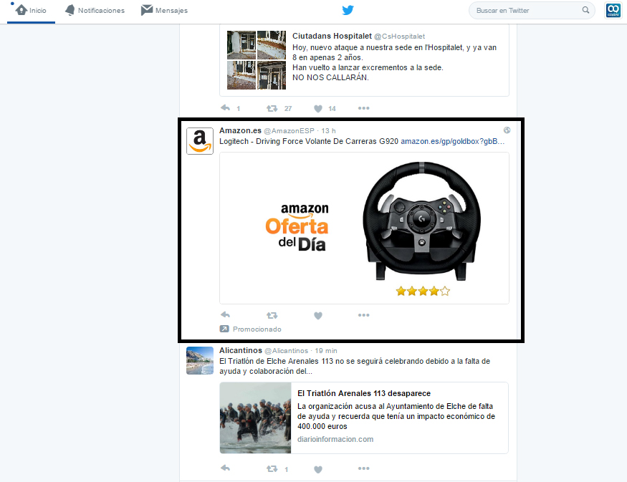The width and height of the screenshot is (627, 482).
Task: Open the Triatlón Arenales article thumbnail
Action: coord(255,418)
